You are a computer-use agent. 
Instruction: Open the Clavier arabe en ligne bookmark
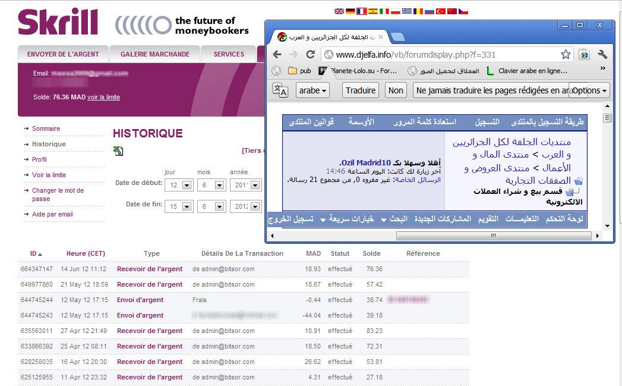527,71
